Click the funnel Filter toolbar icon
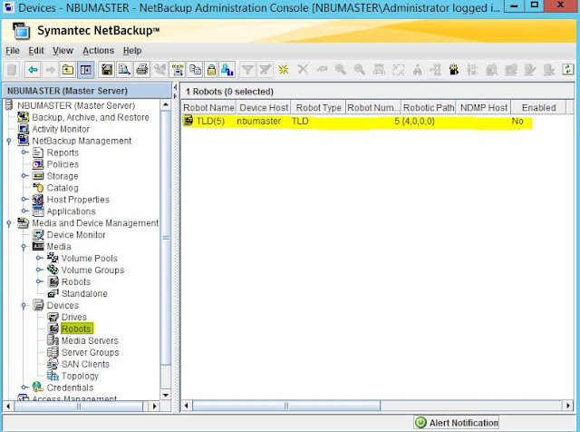580x432 pixels. pos(247,70)
